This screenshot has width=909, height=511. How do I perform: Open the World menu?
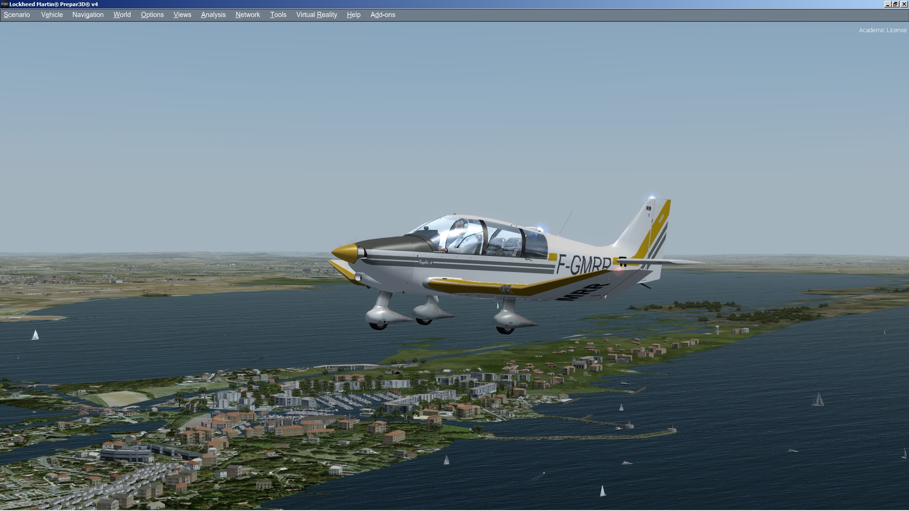[122, 15]
